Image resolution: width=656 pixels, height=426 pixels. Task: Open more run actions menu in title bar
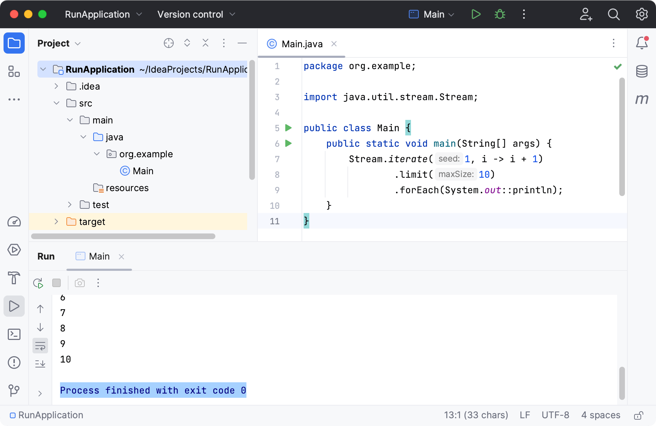[x=524, y=14]
